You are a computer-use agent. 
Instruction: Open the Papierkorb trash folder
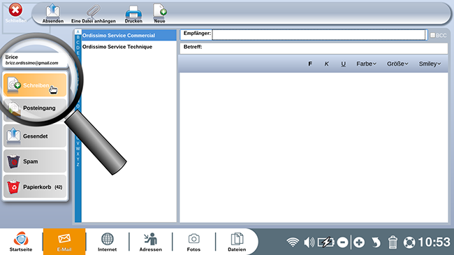[35, 187]
